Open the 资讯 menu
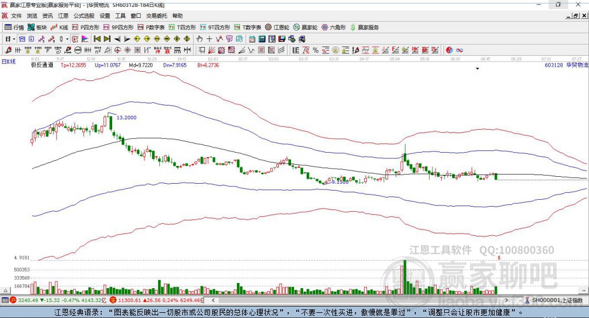This screenshot has width=589, height=318. [x=47, y=15]
